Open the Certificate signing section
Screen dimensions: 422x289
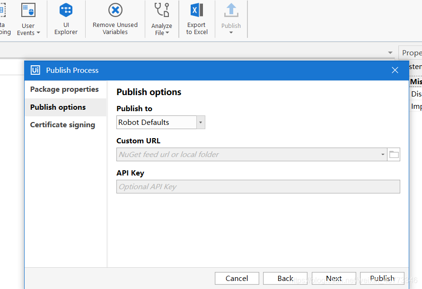tap(62, 124)
